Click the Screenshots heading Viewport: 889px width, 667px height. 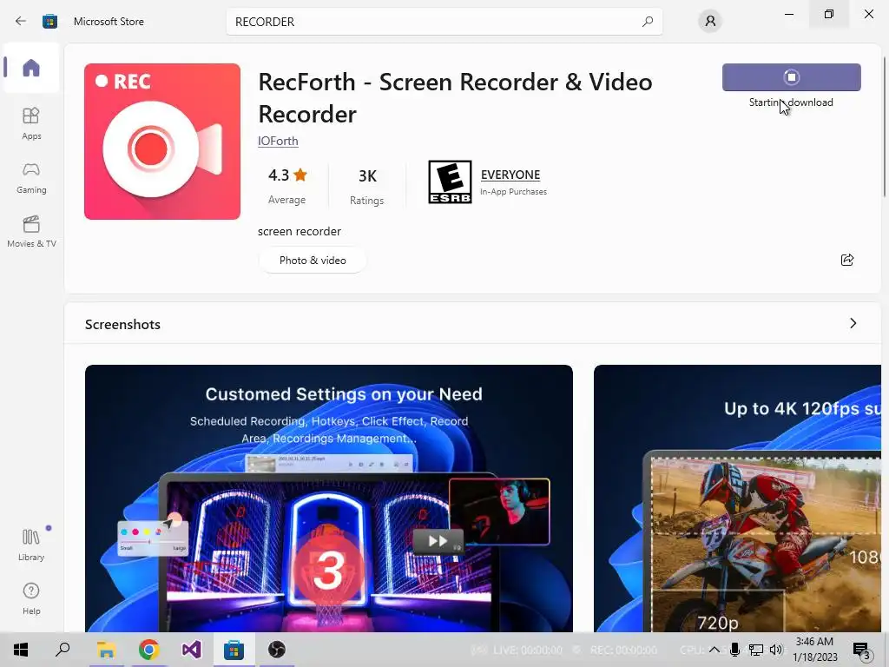point(122,325)
